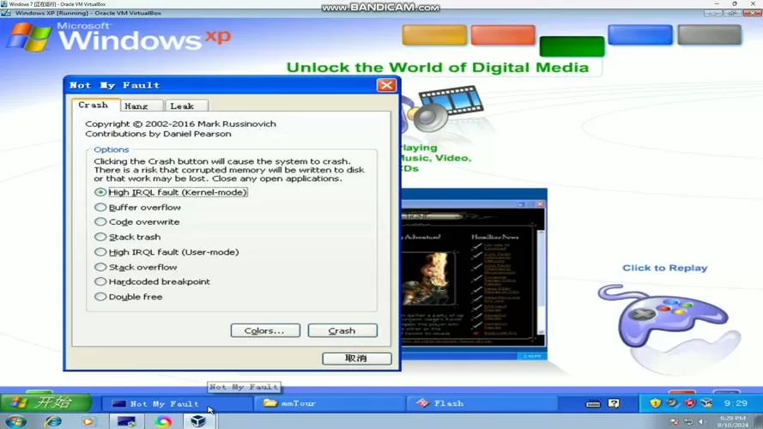The image size is (763, 429).
Task: Click the Click to Replay link
Action: (664, 268)
